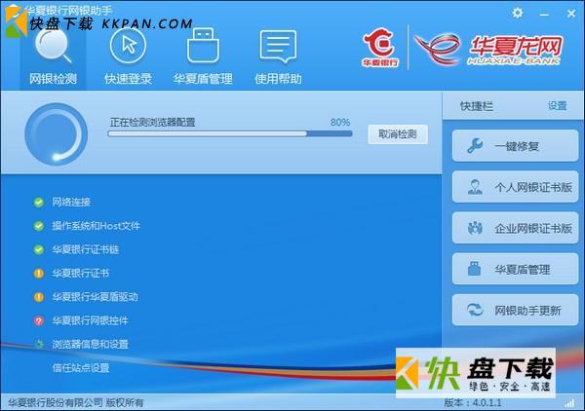Click the 80% progress value
Image resolution: width=585 pixels, height=411 pixels.
pos(340,122)
